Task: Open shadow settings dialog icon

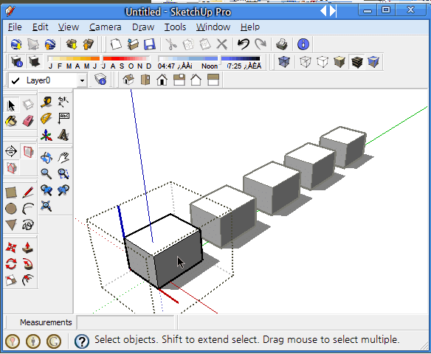Action: click(x=17, y=61)
